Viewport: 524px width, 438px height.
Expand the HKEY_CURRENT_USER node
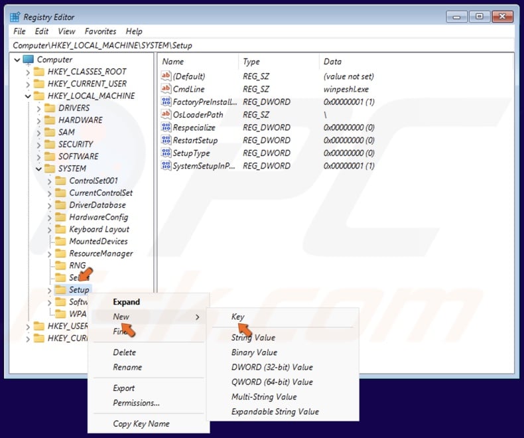[x=28, y=84]
